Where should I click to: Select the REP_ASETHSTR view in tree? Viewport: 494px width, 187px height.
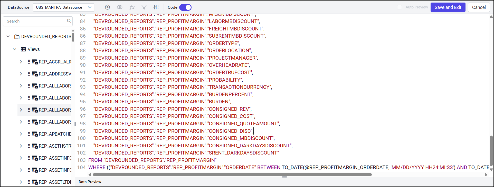pos(55,146)
